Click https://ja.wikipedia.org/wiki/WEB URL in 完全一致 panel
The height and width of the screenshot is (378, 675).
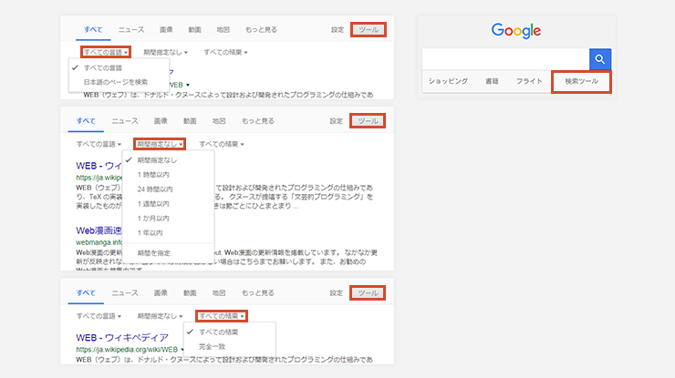127,350
